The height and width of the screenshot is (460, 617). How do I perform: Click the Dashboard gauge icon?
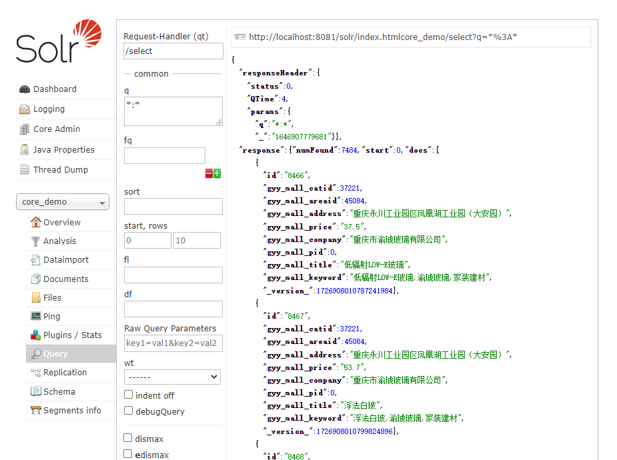pos(25,89)
